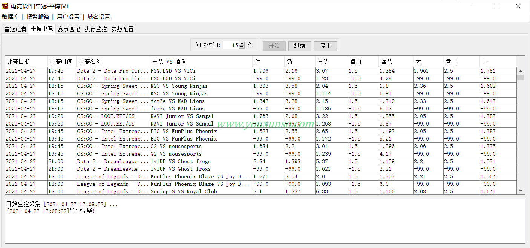This screenshot has height=248, width=530.
Task: Click the 继续 button
Action: (x=300, y=46)
